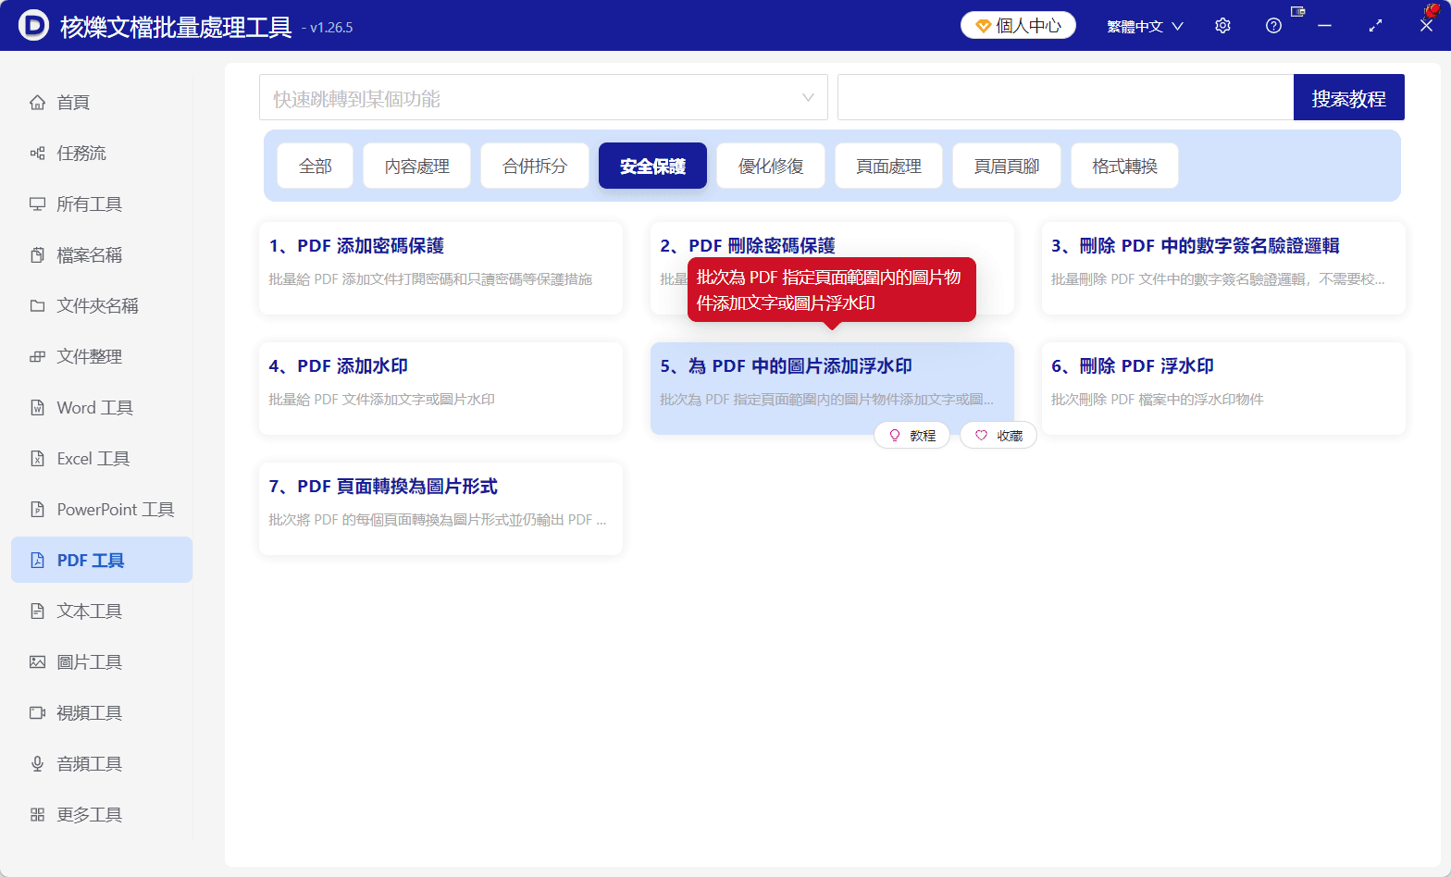Click the picture icon beside 圖片工具

[37, 661]
